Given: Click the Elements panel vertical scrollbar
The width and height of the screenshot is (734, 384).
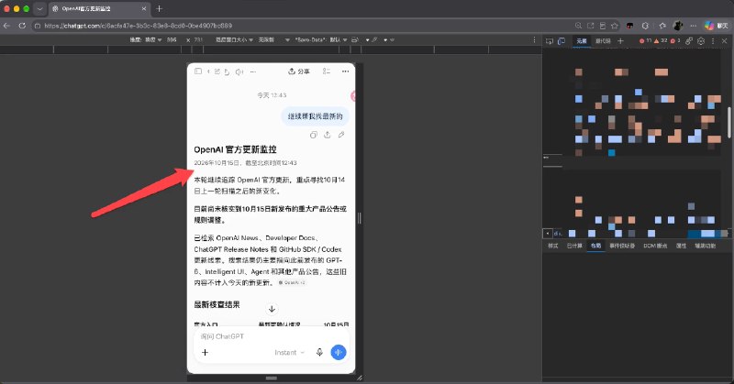Looking at the screenshot, I should (x=728, y=123).
